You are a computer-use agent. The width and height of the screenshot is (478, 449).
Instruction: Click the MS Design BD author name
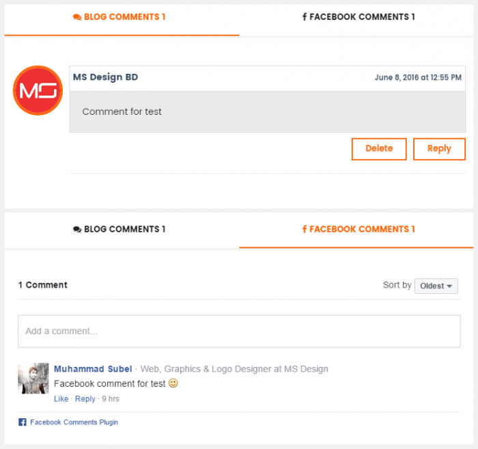[105, 77]
